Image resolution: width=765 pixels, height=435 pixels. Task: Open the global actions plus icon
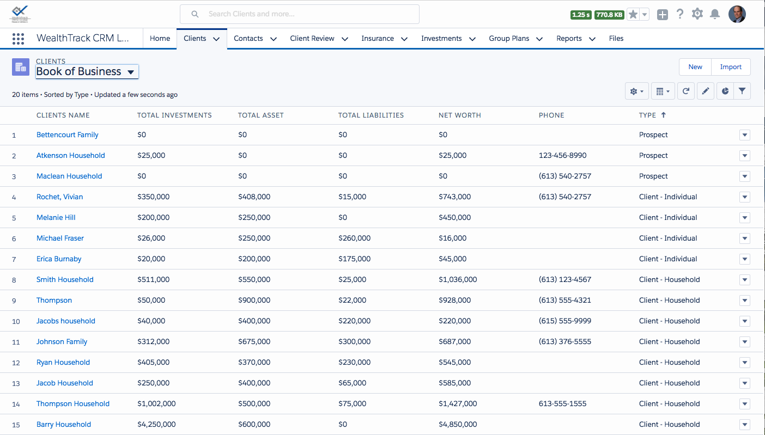pyautogui.click(x=662, y=14)
